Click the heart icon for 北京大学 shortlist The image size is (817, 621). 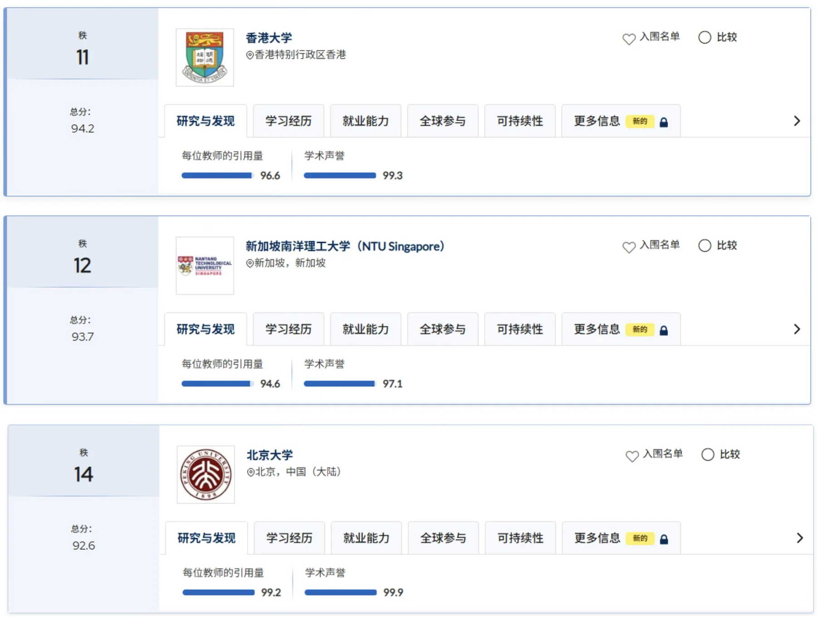(x=632, y=456)
